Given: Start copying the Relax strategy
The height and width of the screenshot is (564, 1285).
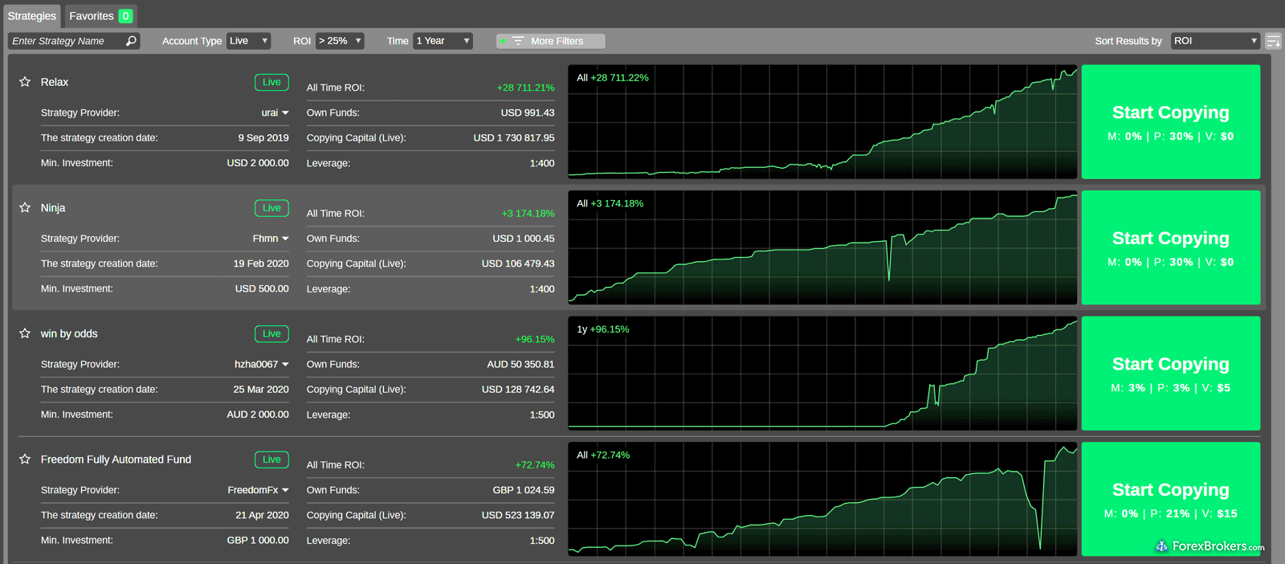Looking at the screenshot, I should point(1170,121).
